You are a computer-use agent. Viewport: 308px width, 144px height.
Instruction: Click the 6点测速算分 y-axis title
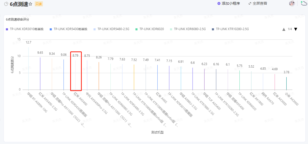click(x=12, y=64)
